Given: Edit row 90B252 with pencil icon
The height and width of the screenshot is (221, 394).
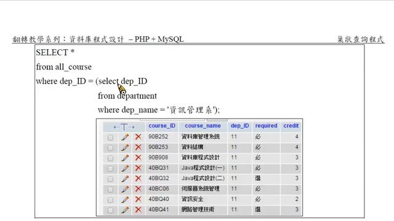Looking at the screenshot, I should coord(125,137).
